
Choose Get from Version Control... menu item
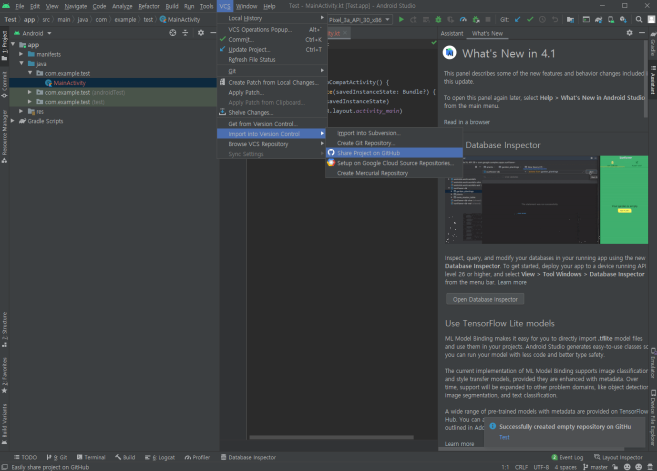coord(272,124)
